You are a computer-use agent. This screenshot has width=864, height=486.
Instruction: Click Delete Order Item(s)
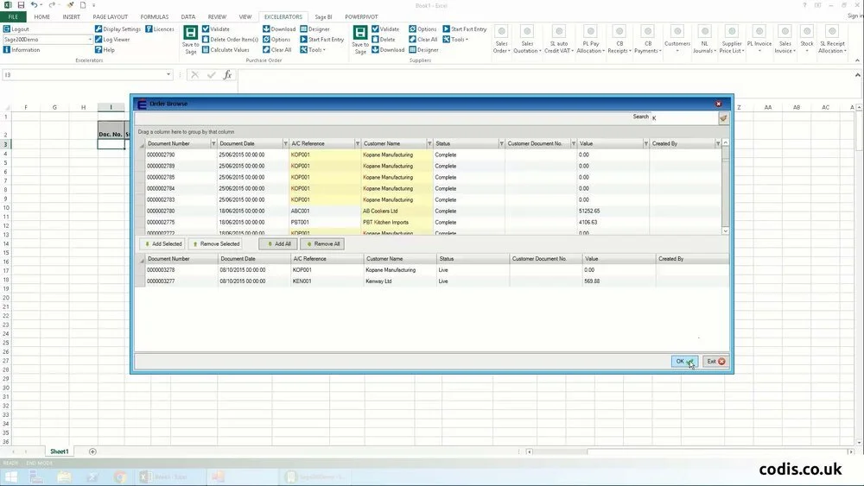[230, 40]
